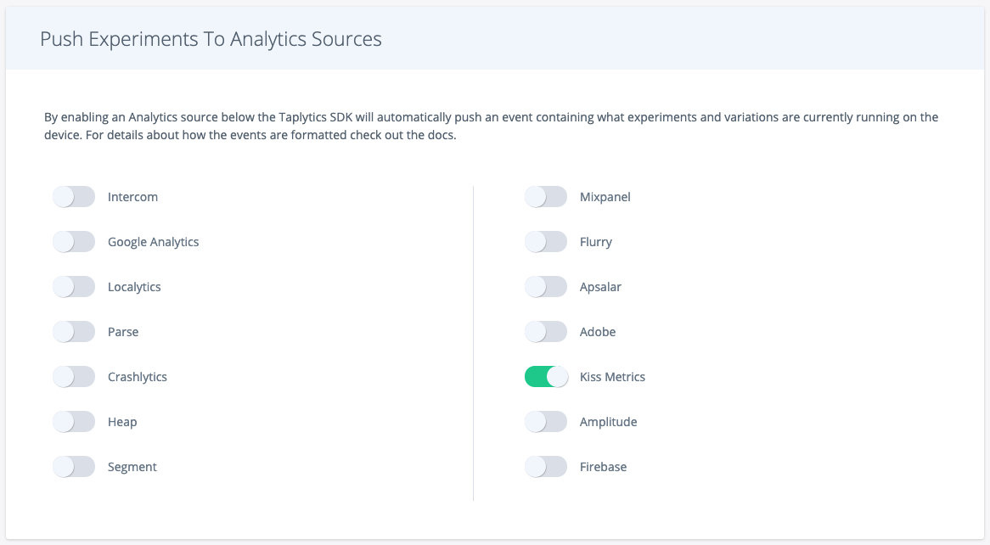Turn on the Amplitude switch
This screenshot has width=990, height=545.
(x=546, y=421)
